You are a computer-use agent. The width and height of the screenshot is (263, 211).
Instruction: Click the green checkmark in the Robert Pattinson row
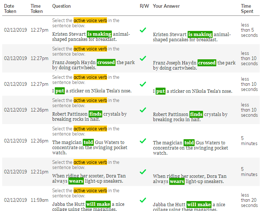143,110
